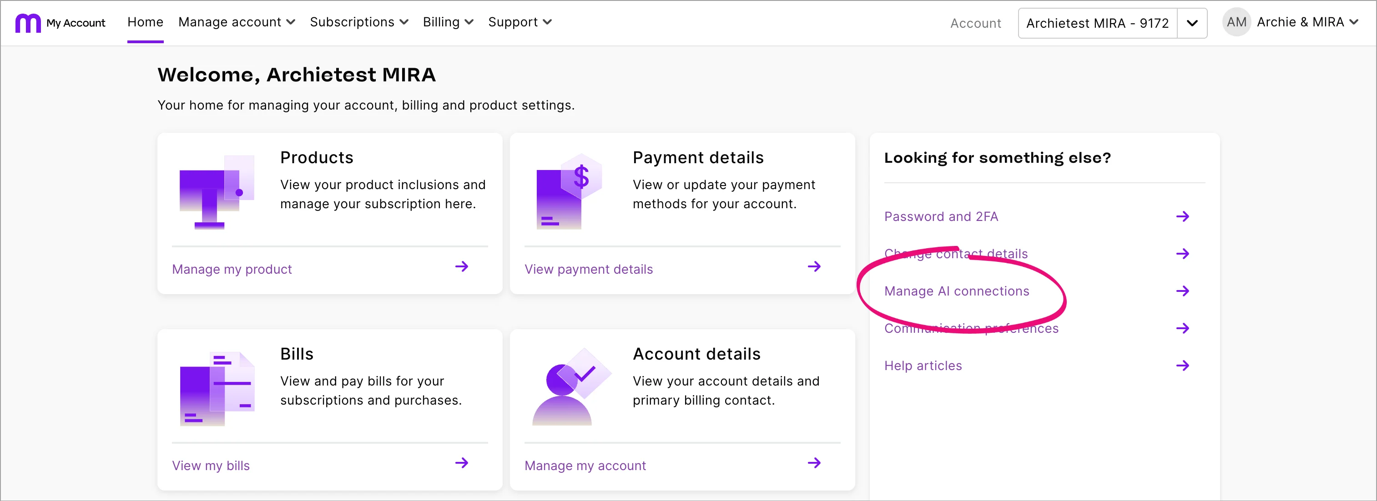Image resolution: width=1377 pixels, height=501 pixels.
Task: Click the arrow next to Communication preferences
Action: [x=1182, y=328]
